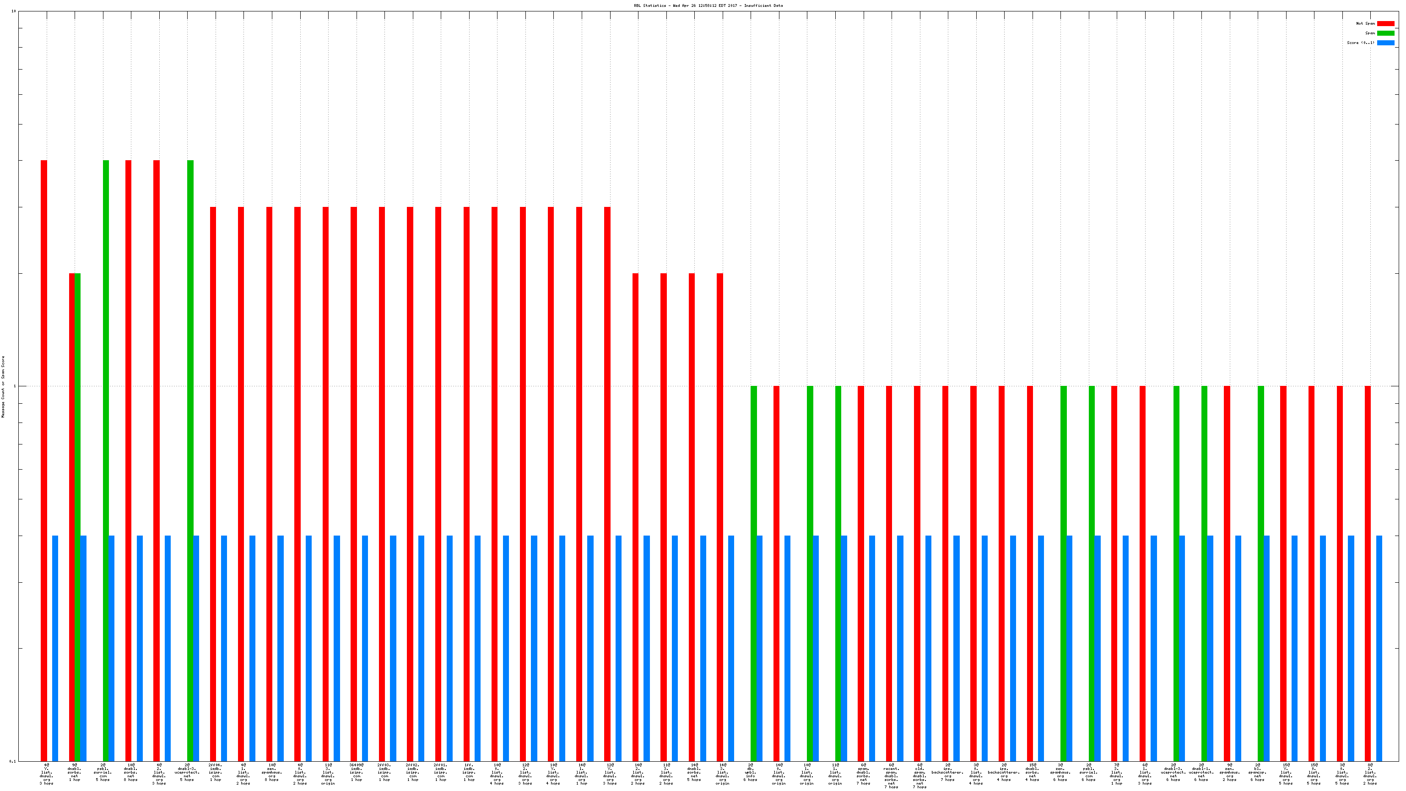Click the blue Score legend swatch
The width and height of the screenshot is (1406, 791).
tap(1385, 43)
